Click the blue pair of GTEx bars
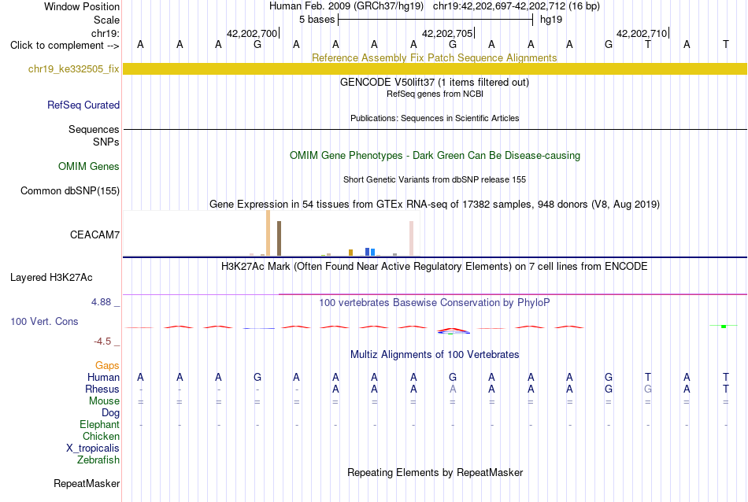This screenshot has width=748, height=502. [370, 252]
